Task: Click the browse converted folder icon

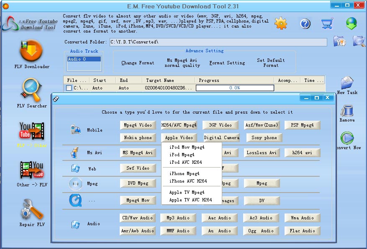Action: pyautogui.click(x=340, y=41)
